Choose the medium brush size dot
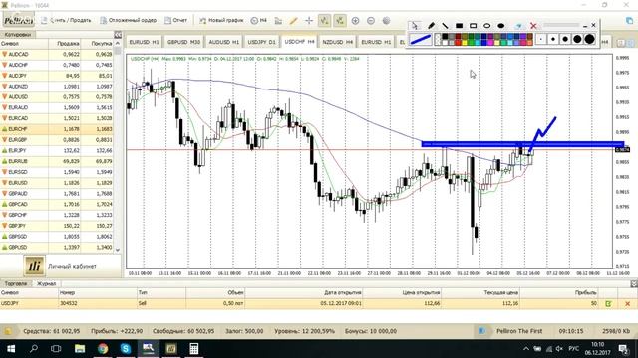The height and width of the screenshot is (358, 638). click(565, 40)
